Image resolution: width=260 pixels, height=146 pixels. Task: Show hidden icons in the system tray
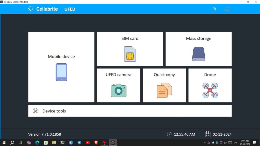[x=204, y=142]
